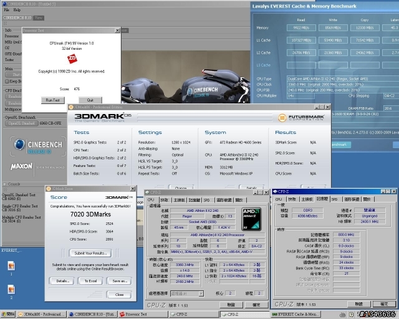Click the CINEBENCH title bar sphere icon
Image resolution: width=399 pixels, height=319 pixels.
pos(4,4)
